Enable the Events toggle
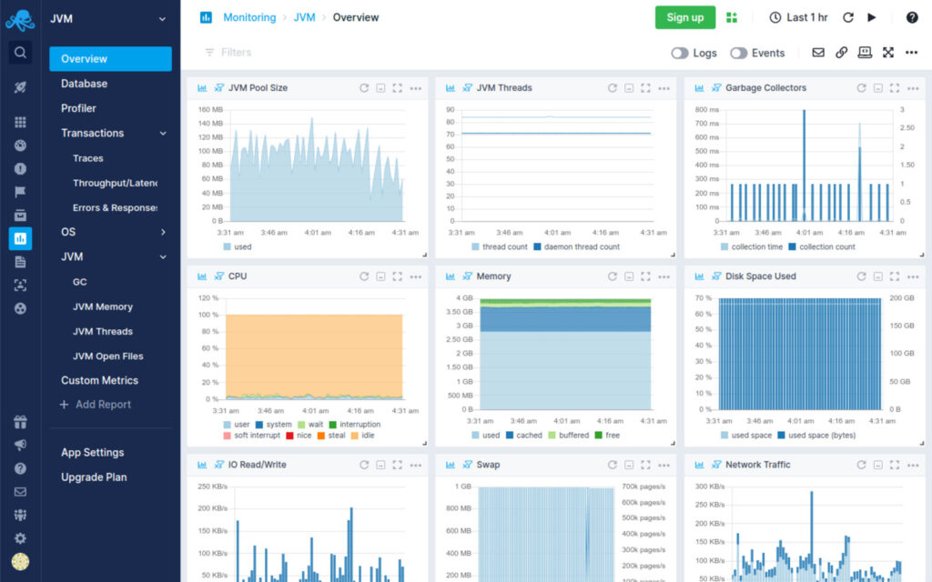The width and height of the screenshot is (932, 582). click(x=739, y=53)
